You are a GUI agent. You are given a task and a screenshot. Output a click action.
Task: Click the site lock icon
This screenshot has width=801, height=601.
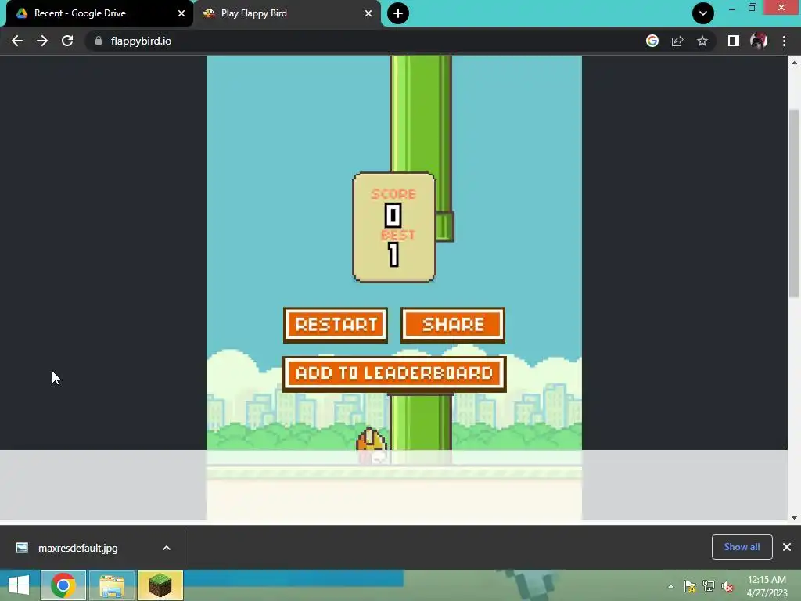(x=99, y=41)
